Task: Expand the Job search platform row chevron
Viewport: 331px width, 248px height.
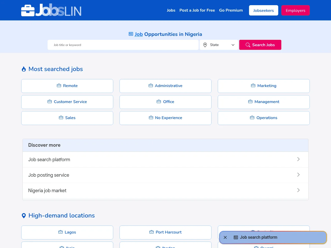Action: point(298,159)
